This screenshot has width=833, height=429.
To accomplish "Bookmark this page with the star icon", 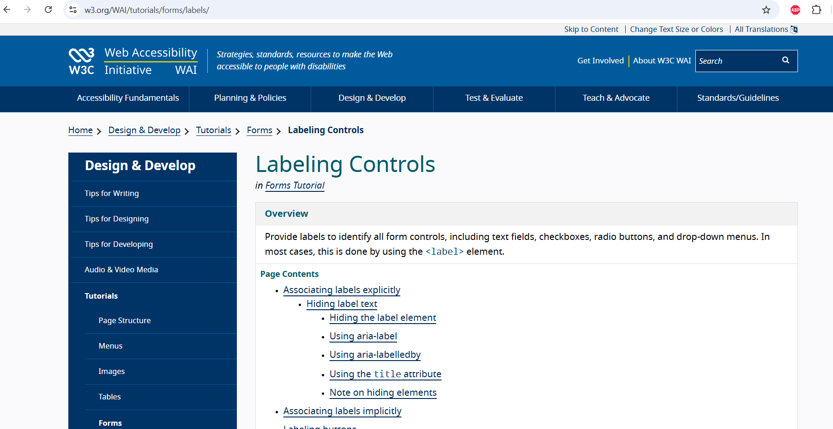I will 766,10.
